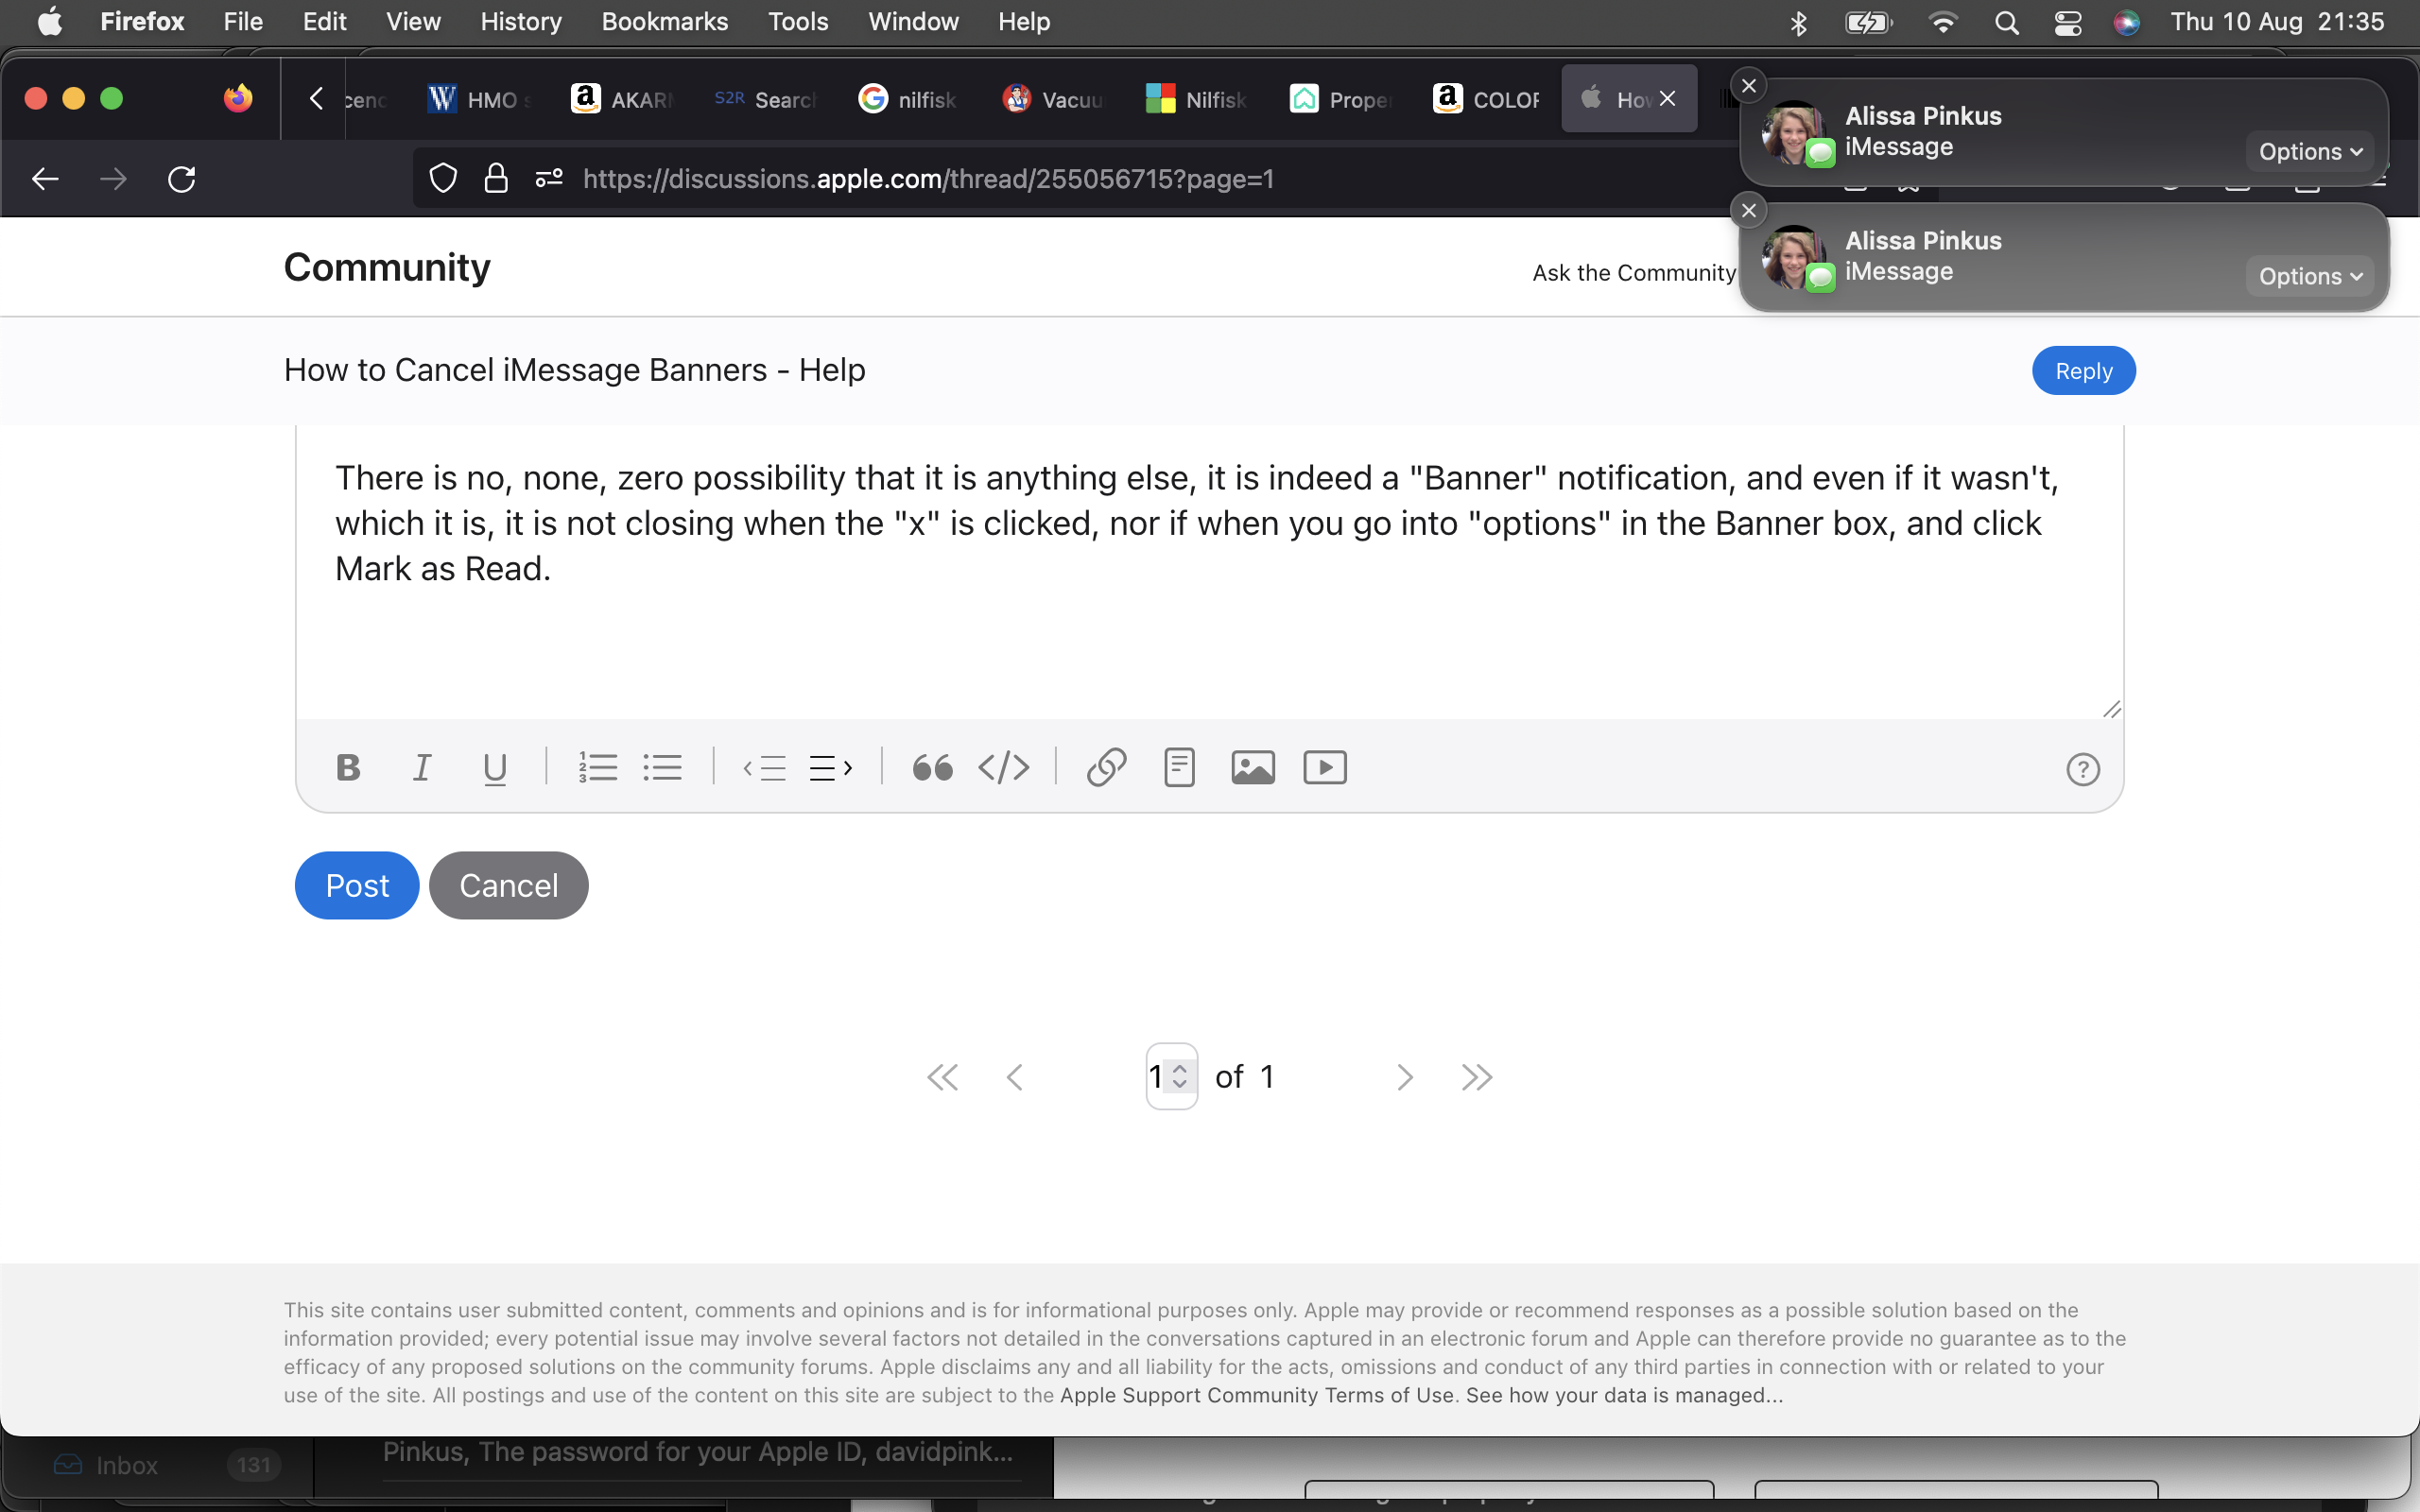Insert a bulleted list
Viewport: 2420px width, 1512px height.
[x=662, y=768]
